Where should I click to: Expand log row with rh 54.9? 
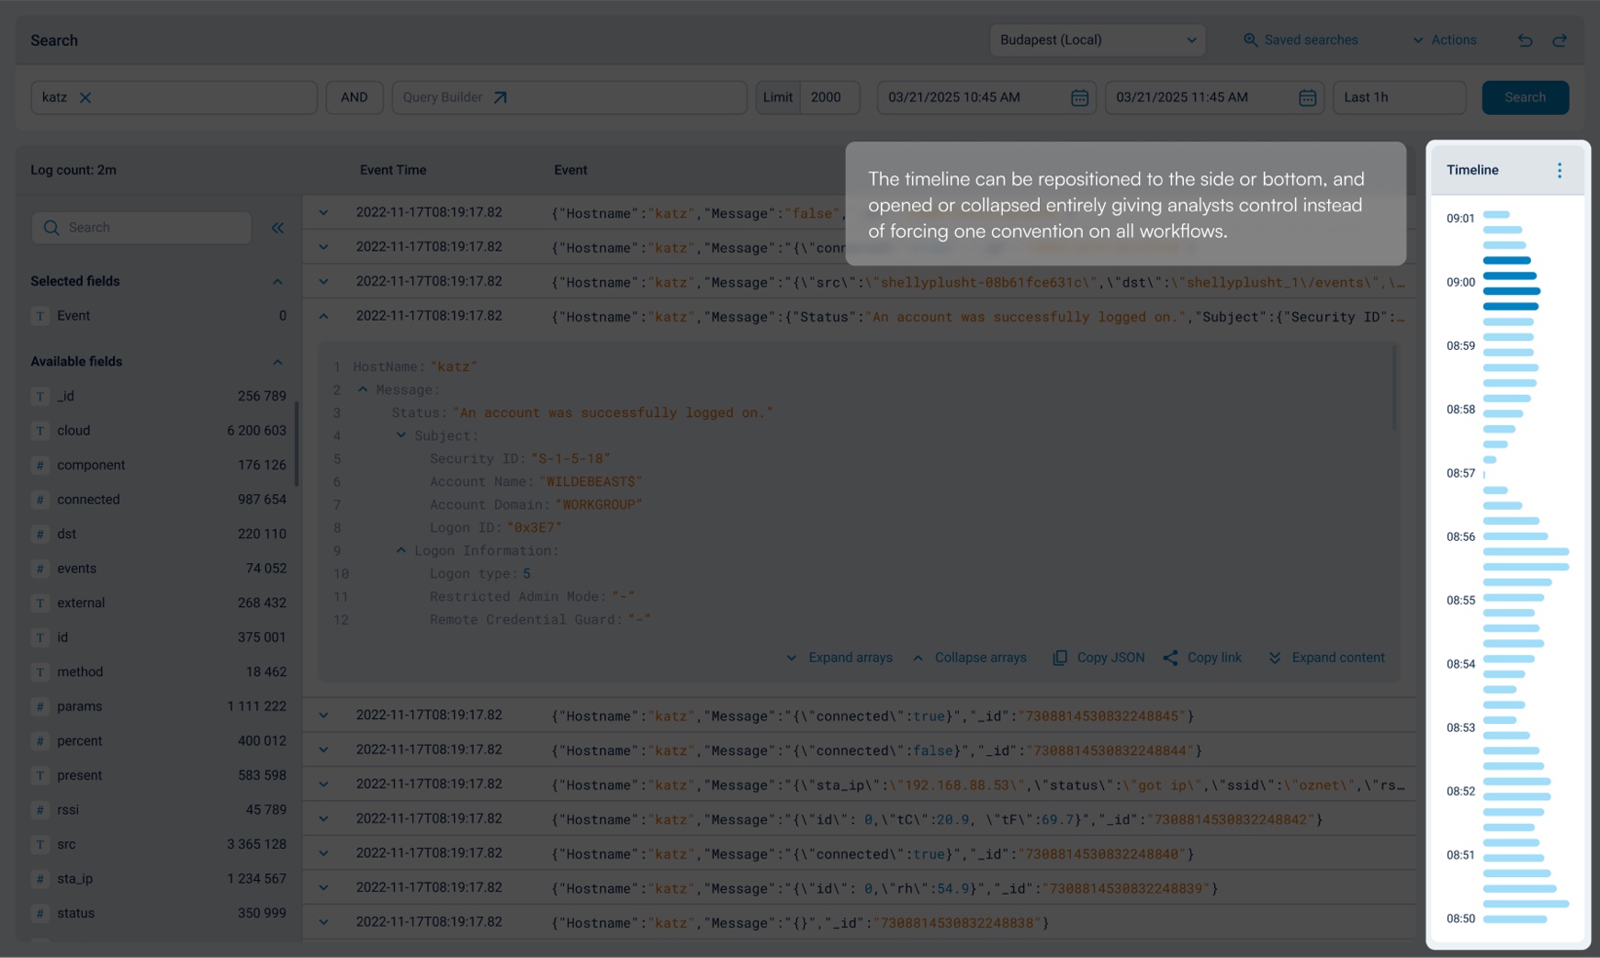[x=323, y=888]
